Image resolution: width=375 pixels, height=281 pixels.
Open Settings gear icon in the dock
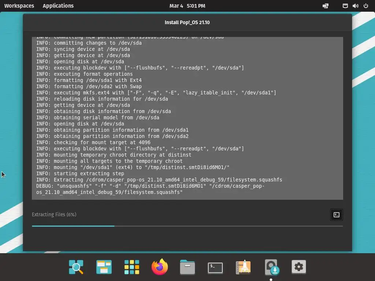tap(299, 267)
